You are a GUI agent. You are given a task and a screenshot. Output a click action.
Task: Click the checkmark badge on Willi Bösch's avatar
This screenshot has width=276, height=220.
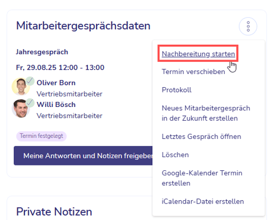pos(30,103)
